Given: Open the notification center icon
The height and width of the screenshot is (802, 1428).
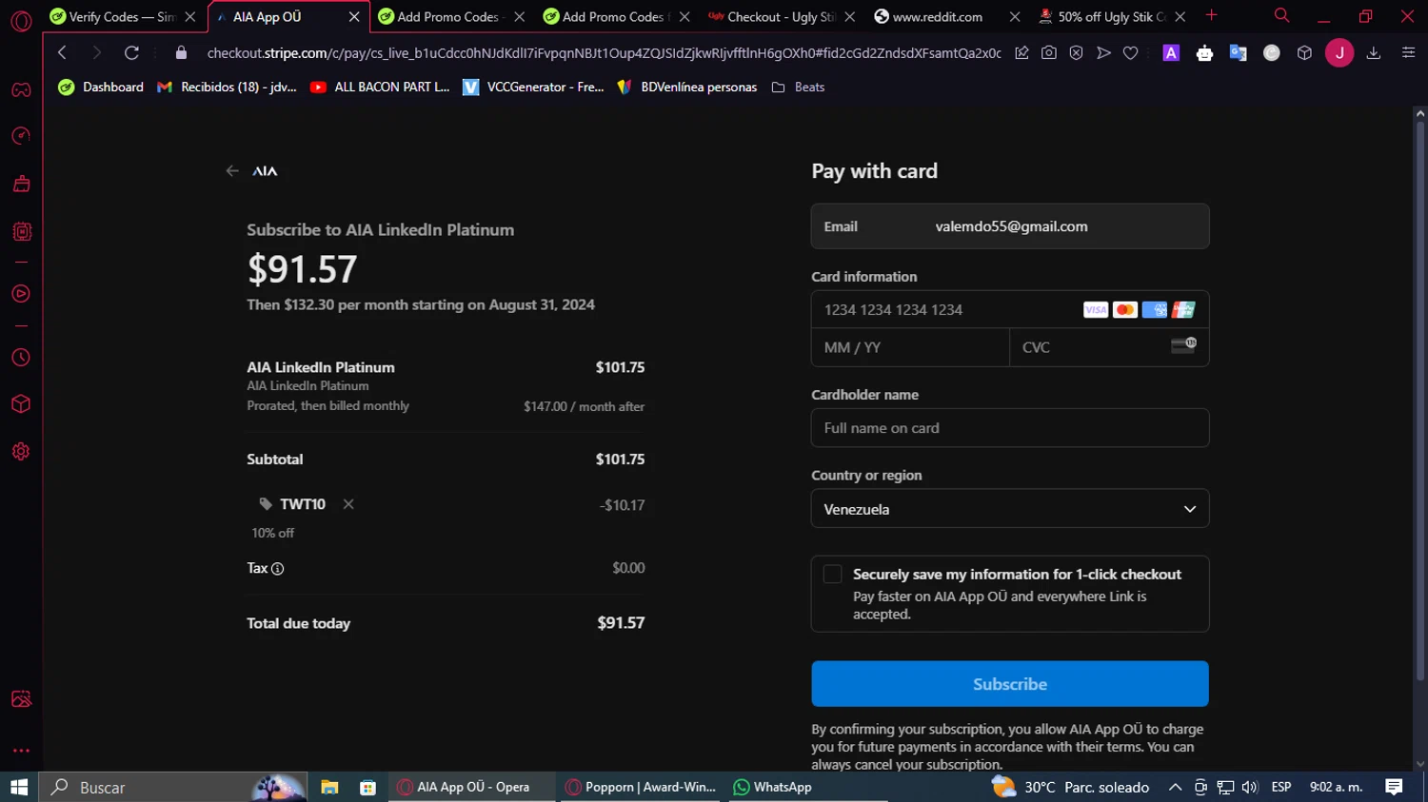Looking at the screenshot, I should click(1394, 787).
